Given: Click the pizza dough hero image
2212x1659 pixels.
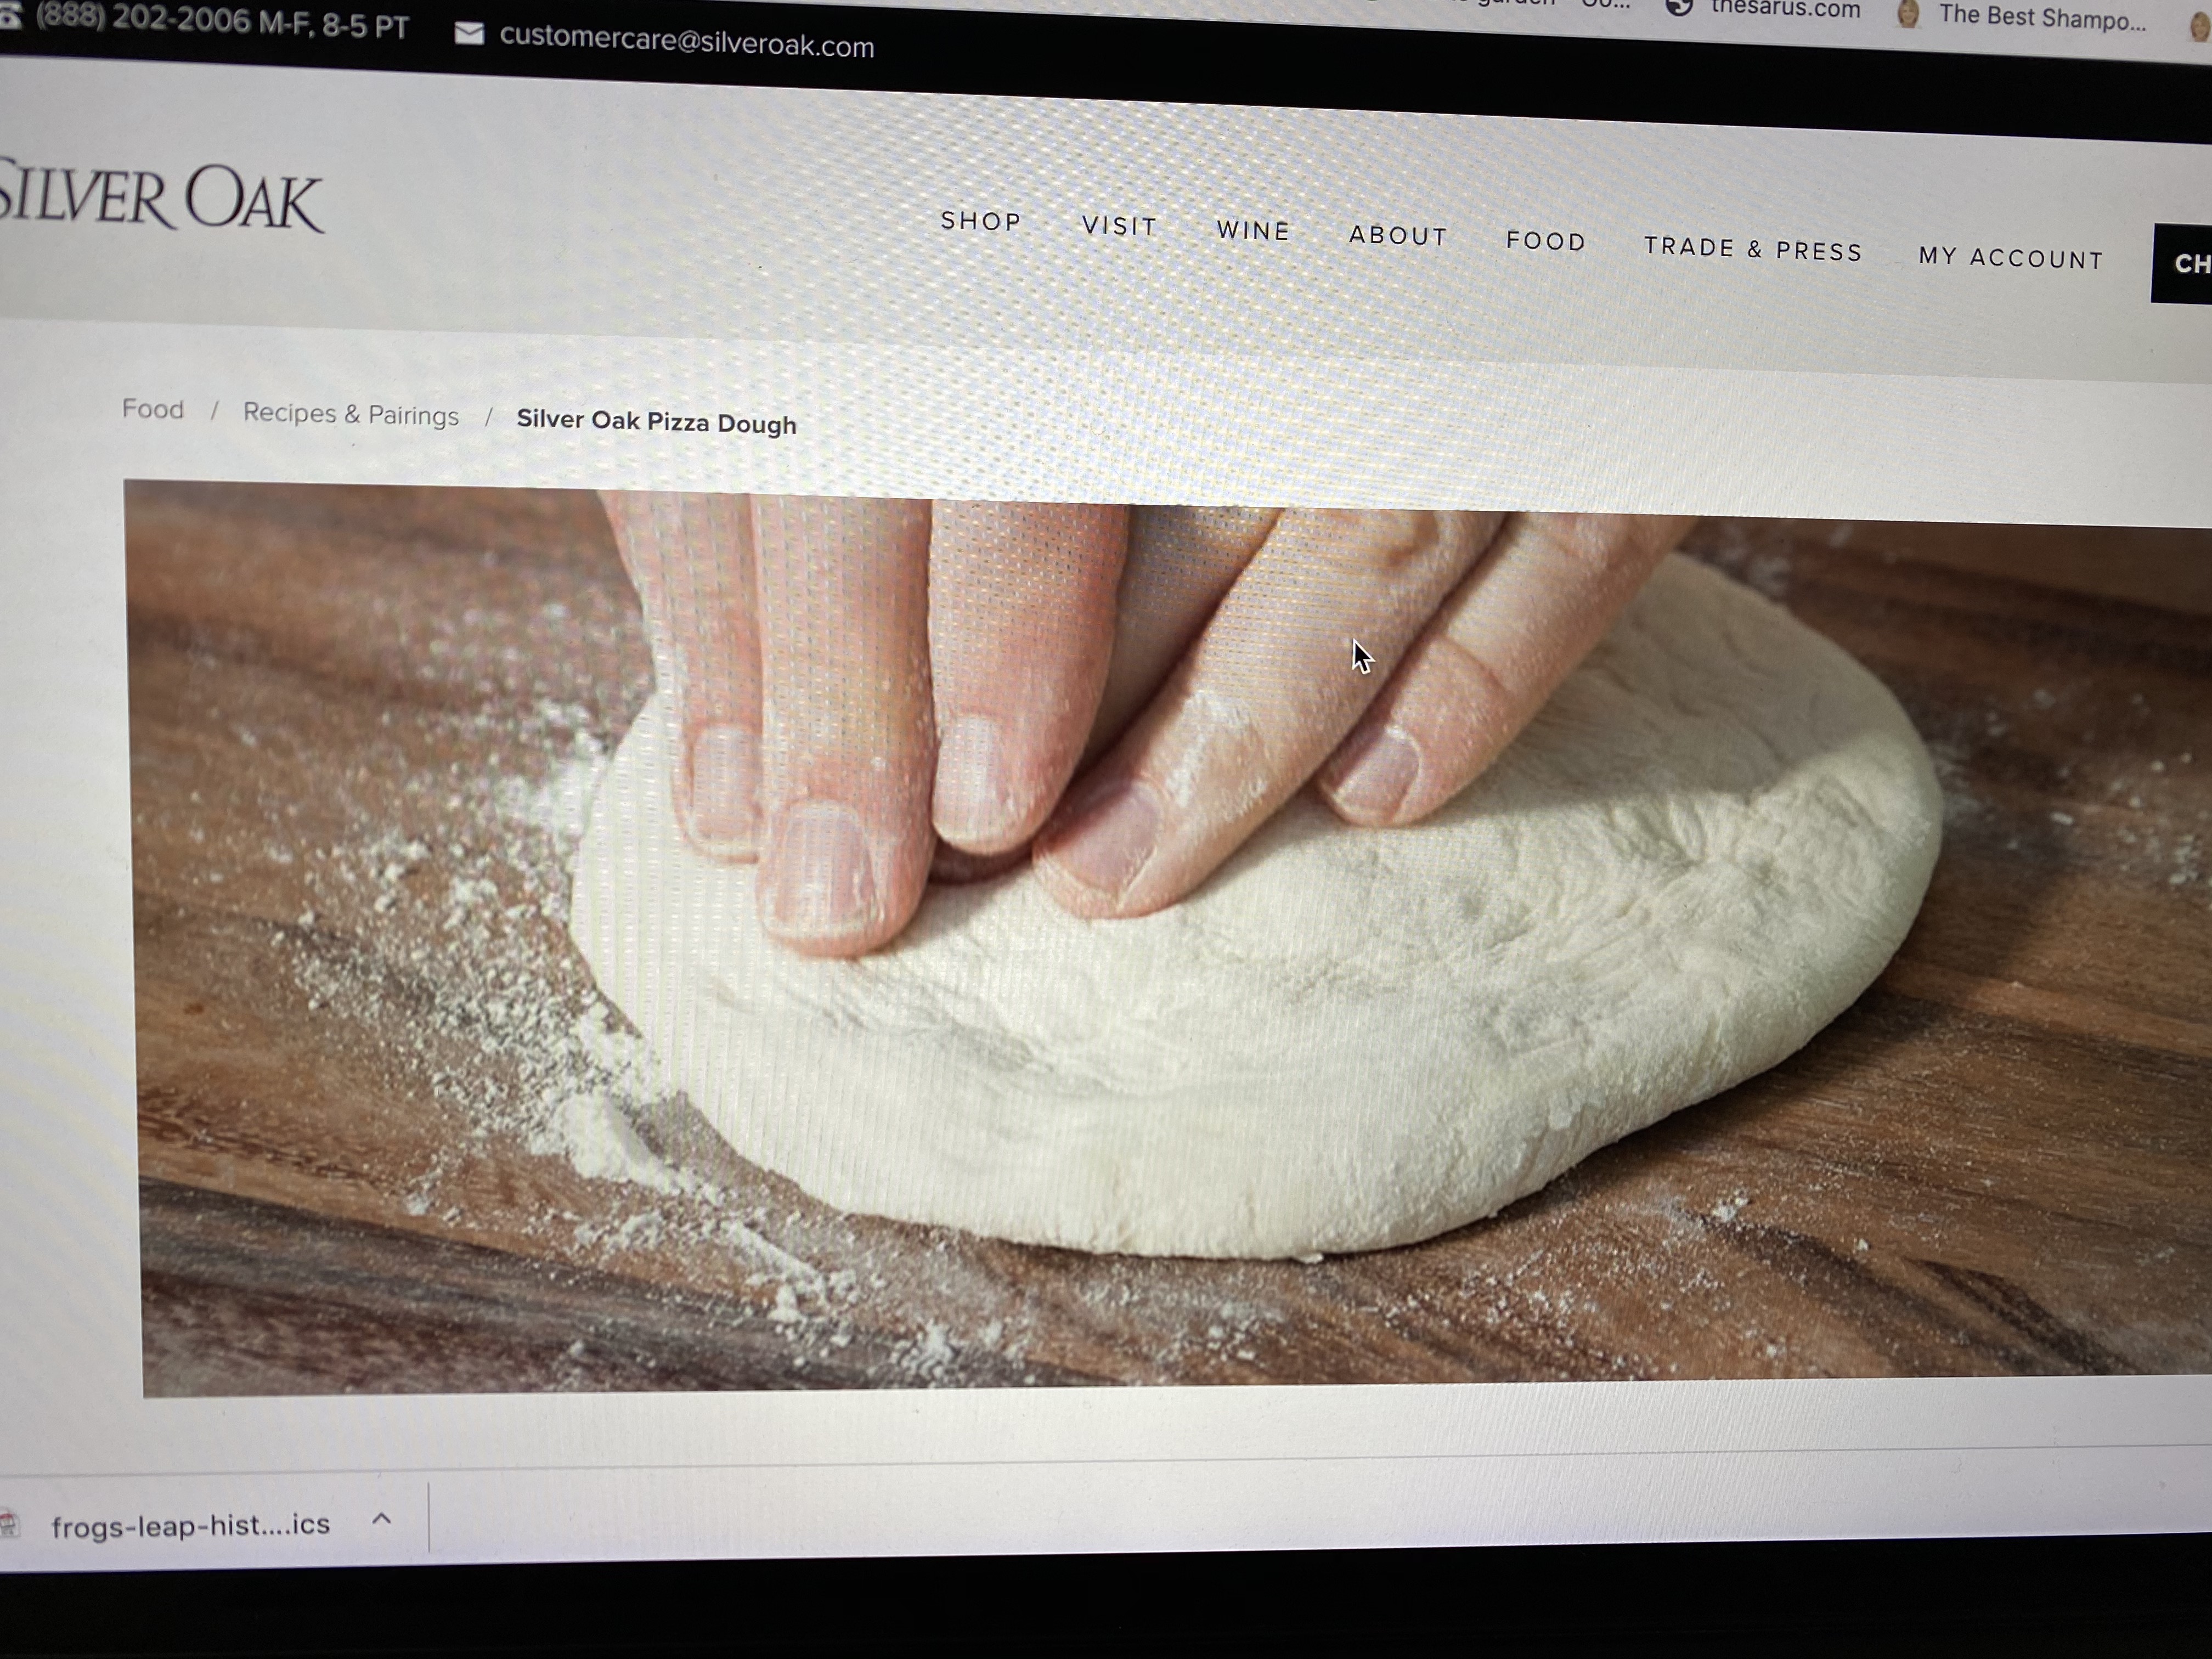Looking at the screenshot, I should [1168, 938].
